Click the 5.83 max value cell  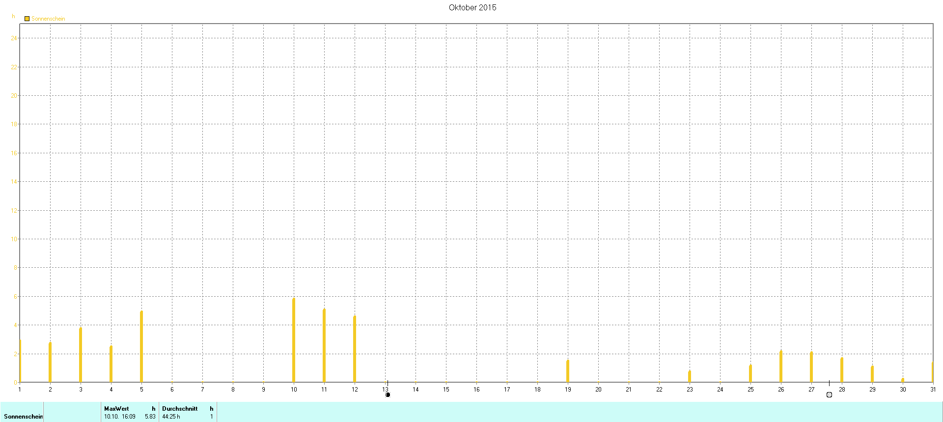click(x=150, y=416)
